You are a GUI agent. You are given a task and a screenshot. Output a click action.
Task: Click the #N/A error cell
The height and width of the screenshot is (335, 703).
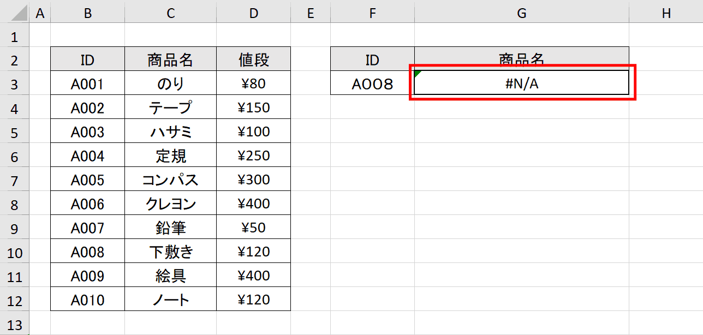click(522, 83)
